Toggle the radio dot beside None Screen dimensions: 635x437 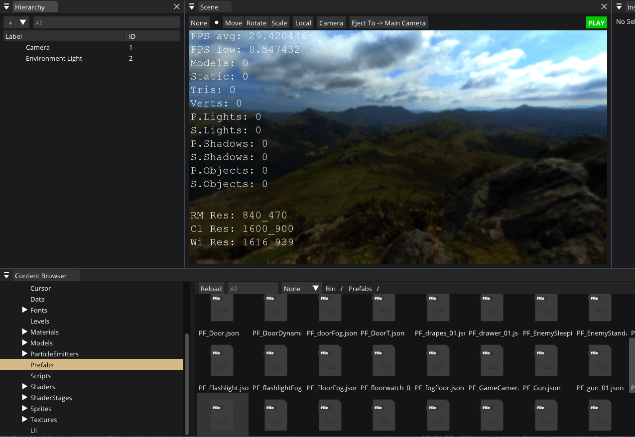pyautogui.click(x=217, y=22)
